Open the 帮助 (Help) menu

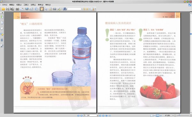(x=48, y=5)
